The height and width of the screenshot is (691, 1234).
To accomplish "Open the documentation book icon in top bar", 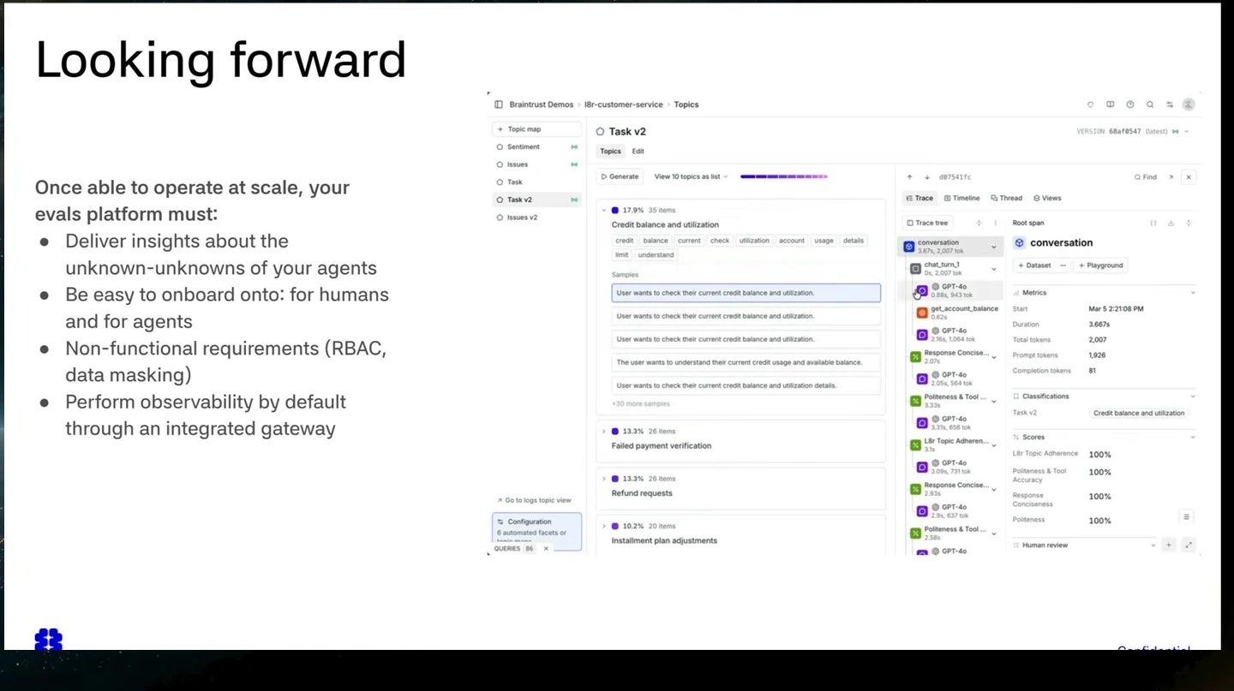I will click(x=1110, y=104).
